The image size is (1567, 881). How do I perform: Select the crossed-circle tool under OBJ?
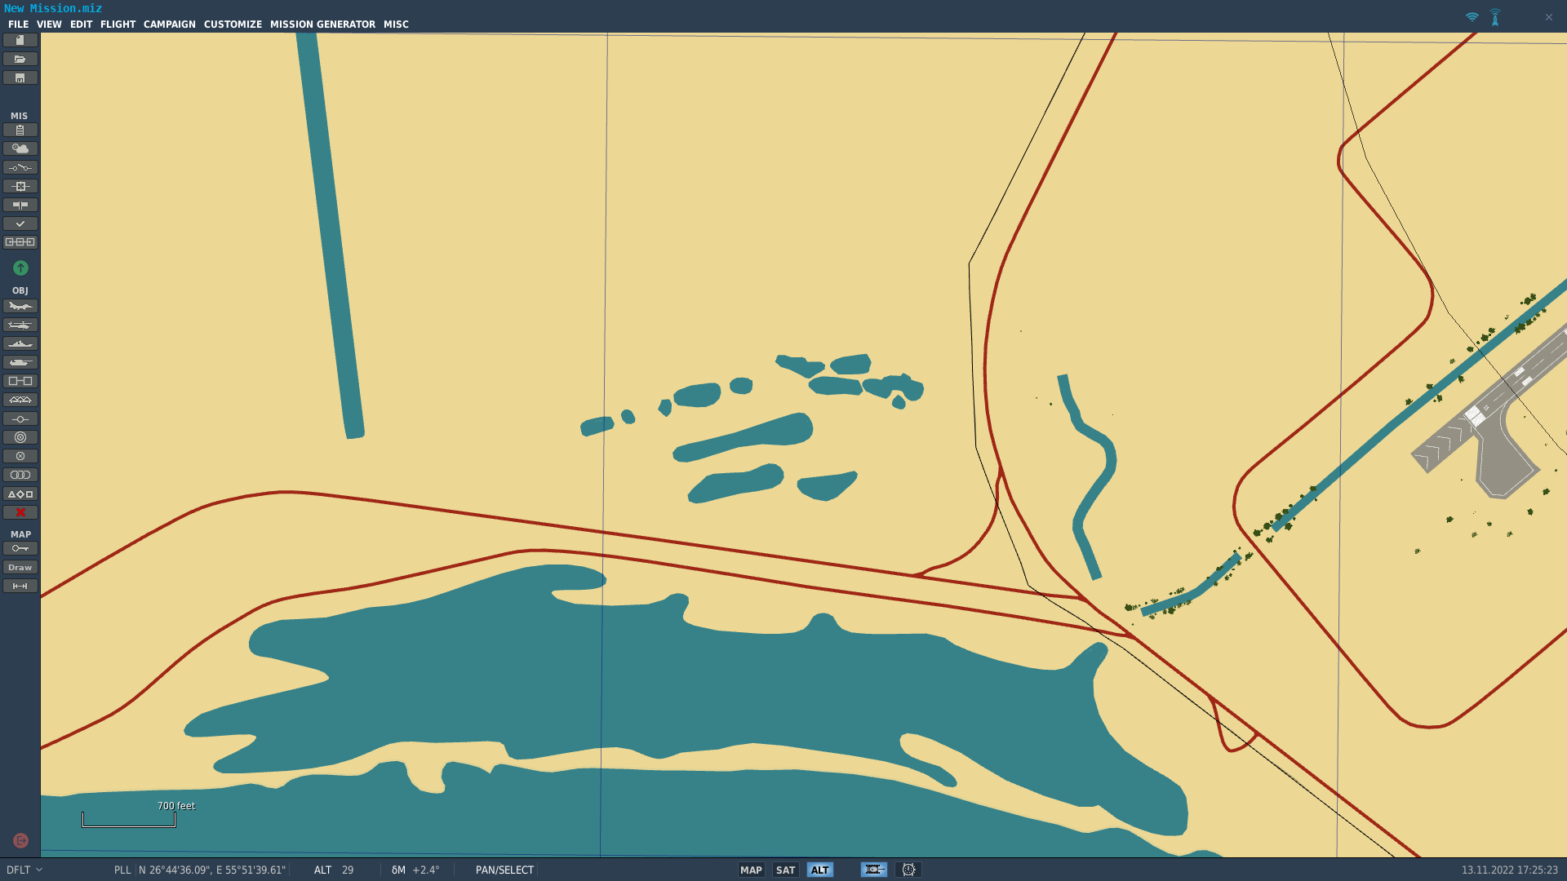20,456
